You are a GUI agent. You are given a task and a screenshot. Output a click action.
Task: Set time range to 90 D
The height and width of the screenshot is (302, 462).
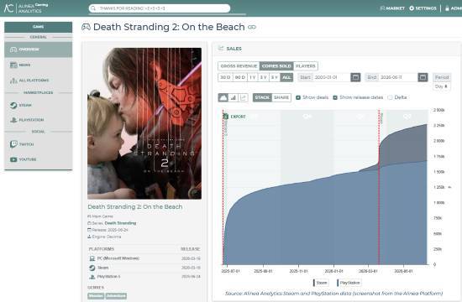pyautogui.click(x=239, y=77)
